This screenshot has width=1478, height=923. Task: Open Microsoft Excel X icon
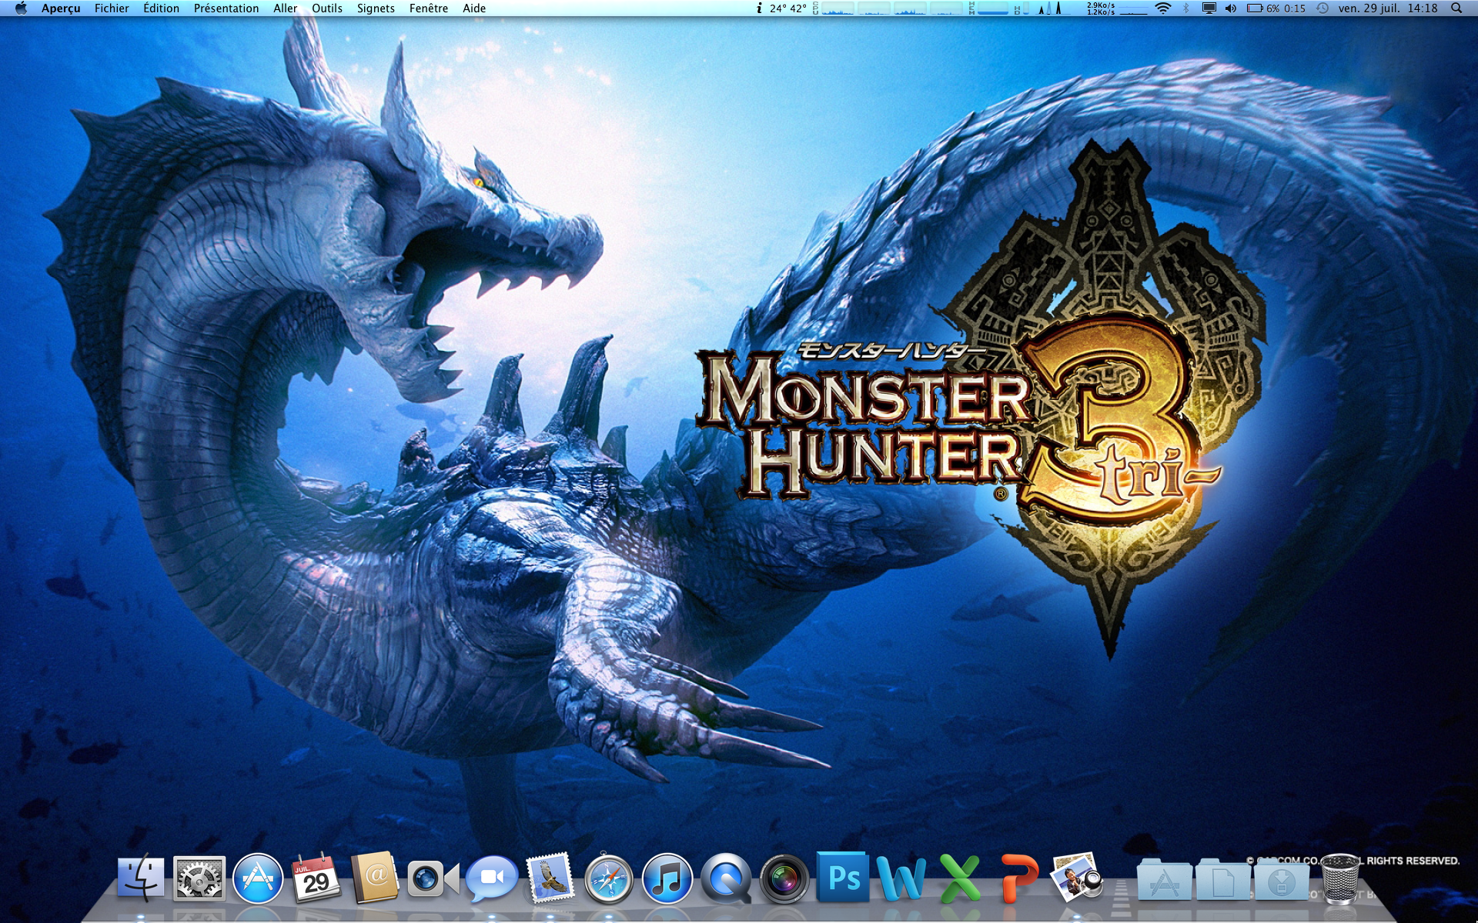pyautogui.click(x=960, y=878)
